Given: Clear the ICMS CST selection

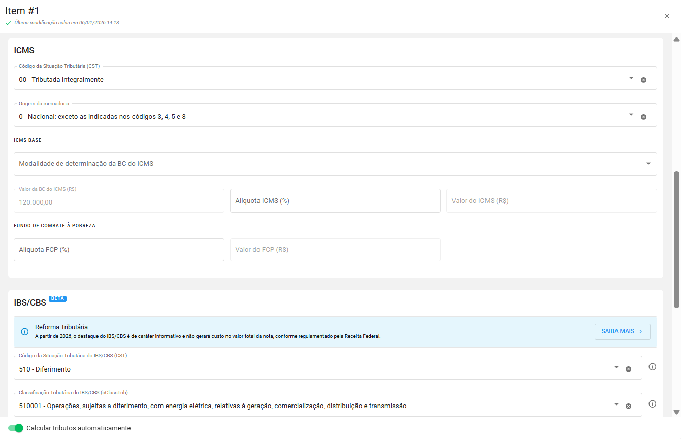Looking at the screenshot, I should 643,80.
